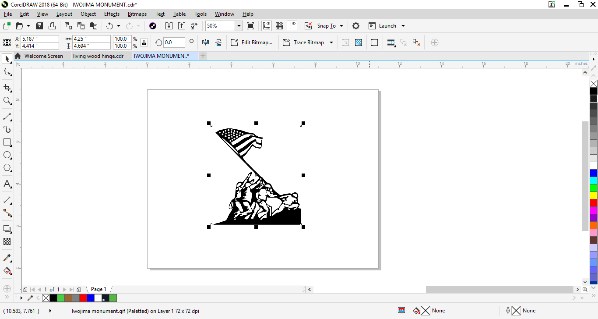Click the Print icon
The width and height of the screenshot is (598, 319).
click(x=52, y=26)
